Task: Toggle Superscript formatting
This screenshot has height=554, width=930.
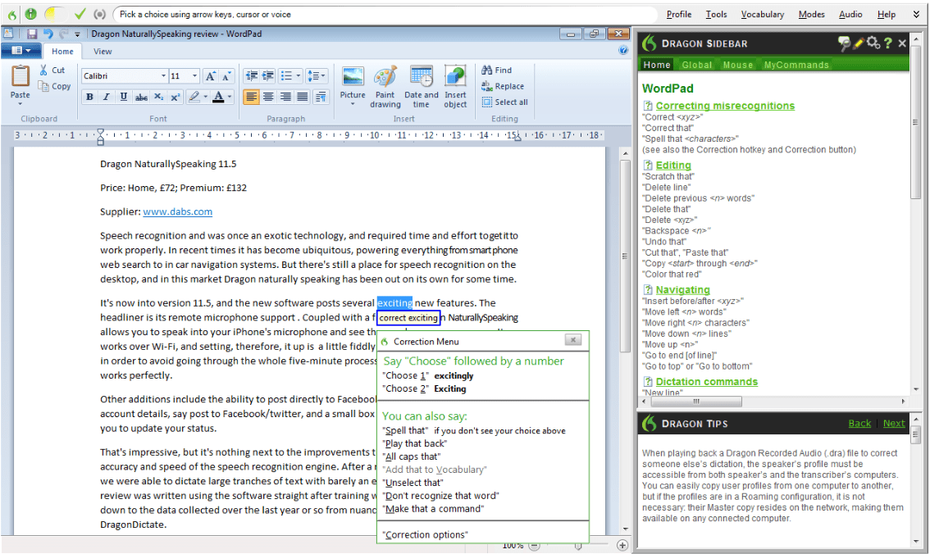Action: (175, 97)
